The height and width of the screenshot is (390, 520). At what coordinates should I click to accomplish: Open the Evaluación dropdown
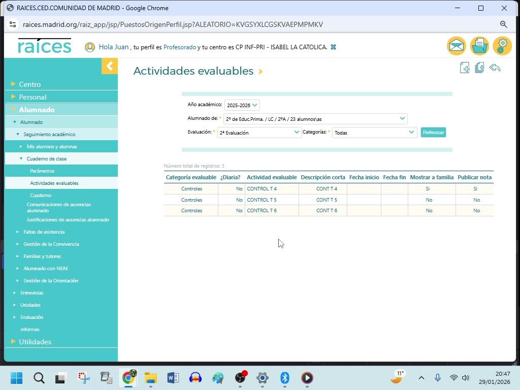point(259,133)
